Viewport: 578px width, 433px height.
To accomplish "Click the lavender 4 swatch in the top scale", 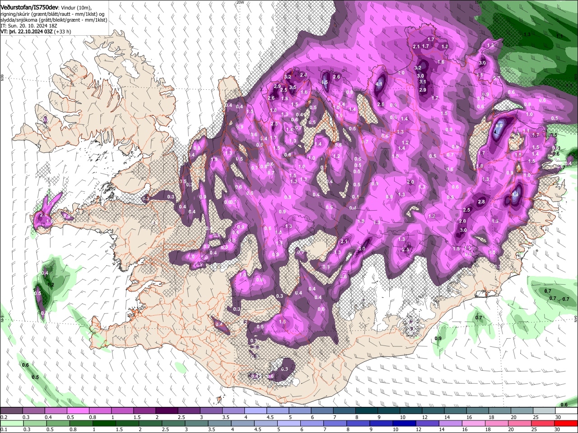I will (255, 411).
